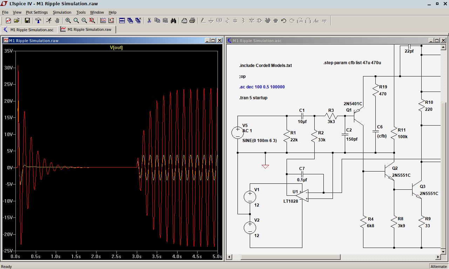Switch to M1 Ripple Simulation.raw tab
Viewport: 449px width, 269px height.
tap(87, 29)
